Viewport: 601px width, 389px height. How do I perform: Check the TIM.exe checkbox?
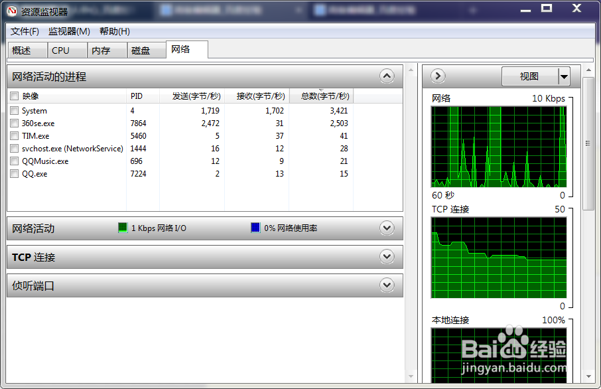click(x=14, y=136)
